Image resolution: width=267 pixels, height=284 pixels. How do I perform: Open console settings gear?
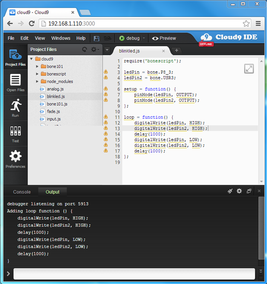click(x=239, y=191)
